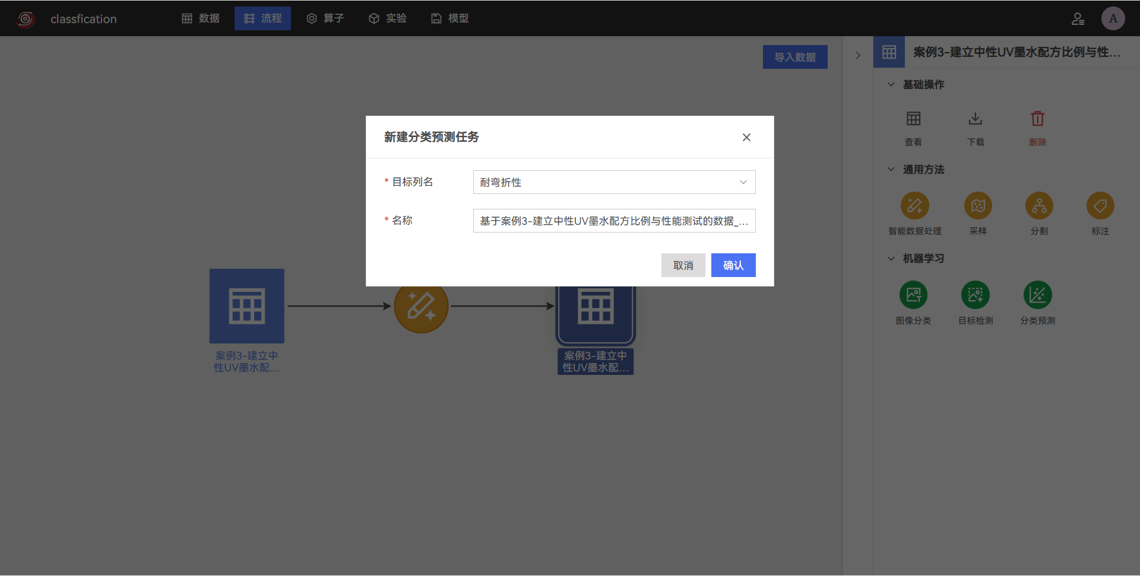Viewport: 1140px width, 576px height.
Task: Open the 模型 tab
Action: [x=450, y=18]
